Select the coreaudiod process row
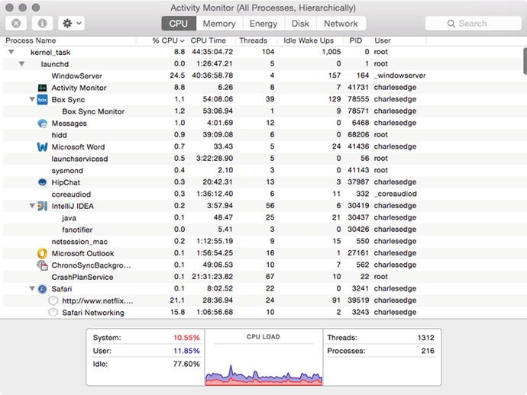Viewport: 527px width, 395px height. pos(262,194)
